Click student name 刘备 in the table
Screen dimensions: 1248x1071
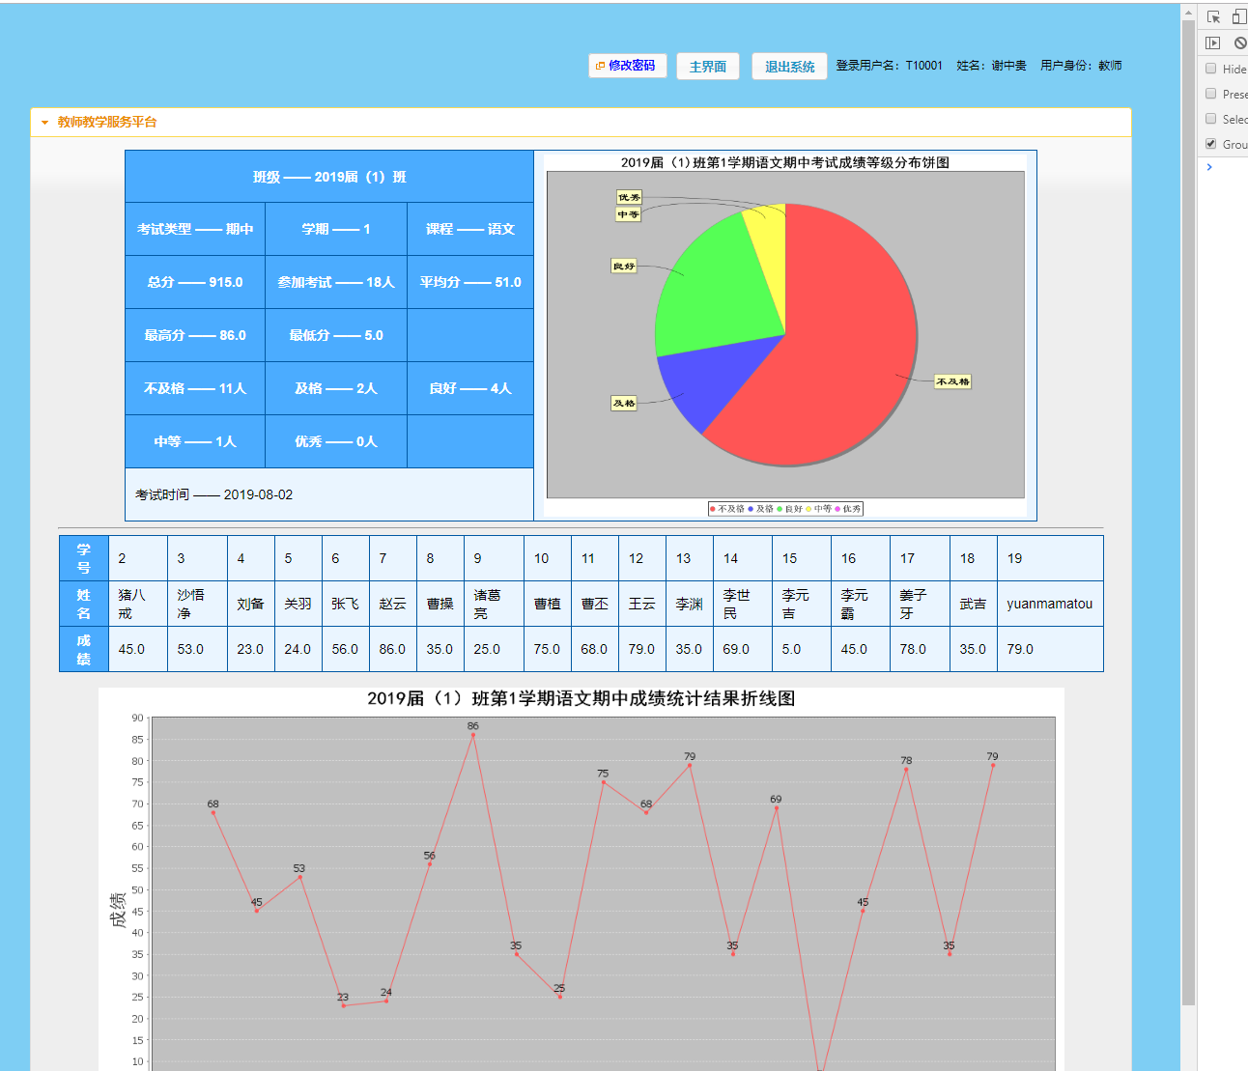click(250, 604)
